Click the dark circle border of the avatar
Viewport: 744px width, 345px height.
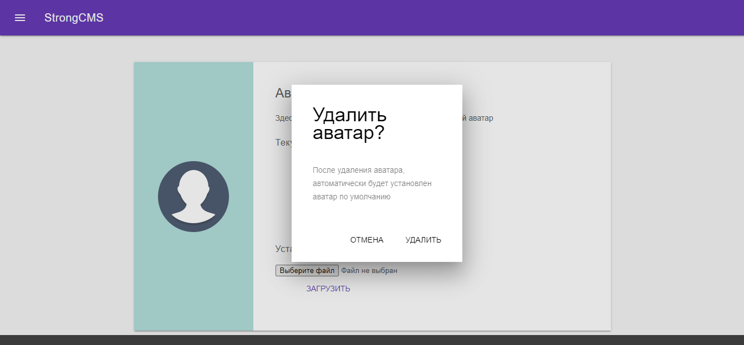pos(164,197)
